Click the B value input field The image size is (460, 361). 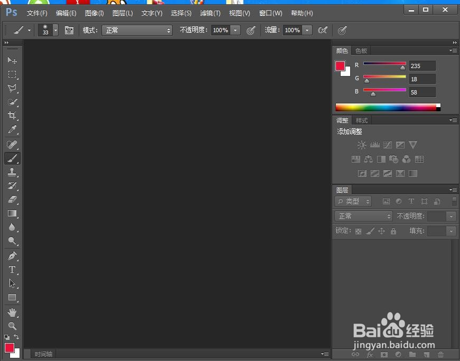[x=423, y=92]
